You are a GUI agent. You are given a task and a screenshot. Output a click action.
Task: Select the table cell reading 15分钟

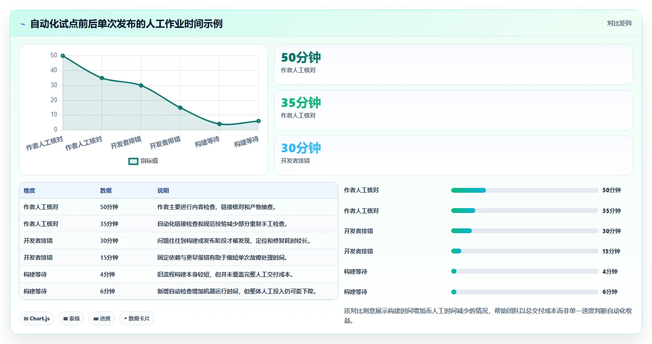(x=109, y=258)
